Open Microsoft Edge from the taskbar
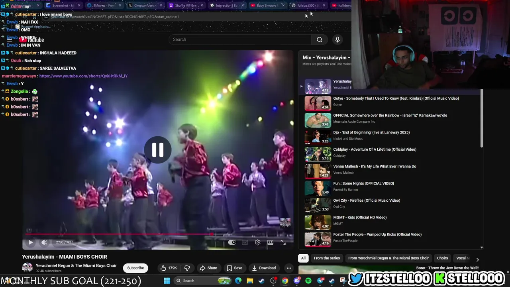This screenshot has height=287, width=510. click(238, 281)
